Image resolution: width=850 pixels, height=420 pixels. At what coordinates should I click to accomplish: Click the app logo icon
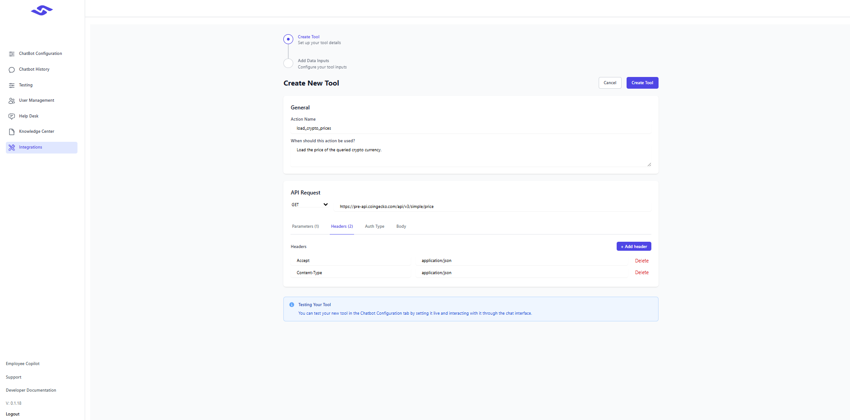click(42, 10)
